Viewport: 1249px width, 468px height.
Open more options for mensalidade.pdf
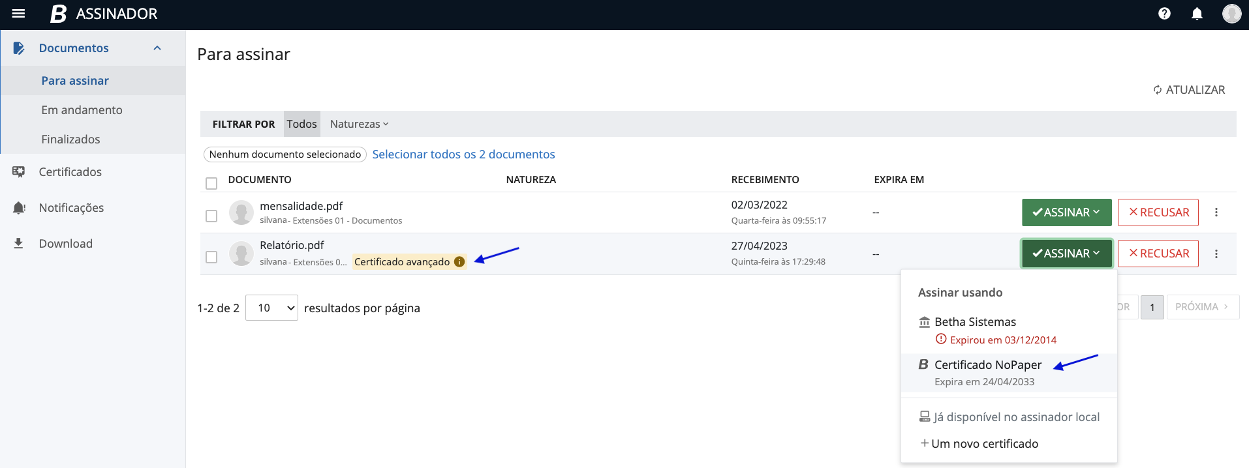[x=1216, y=212]
